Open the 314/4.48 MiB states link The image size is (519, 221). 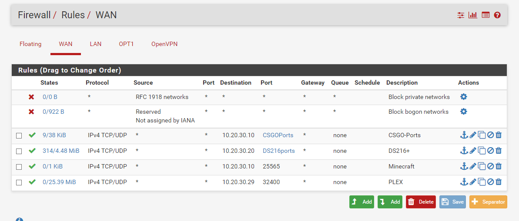pos(61,151)
